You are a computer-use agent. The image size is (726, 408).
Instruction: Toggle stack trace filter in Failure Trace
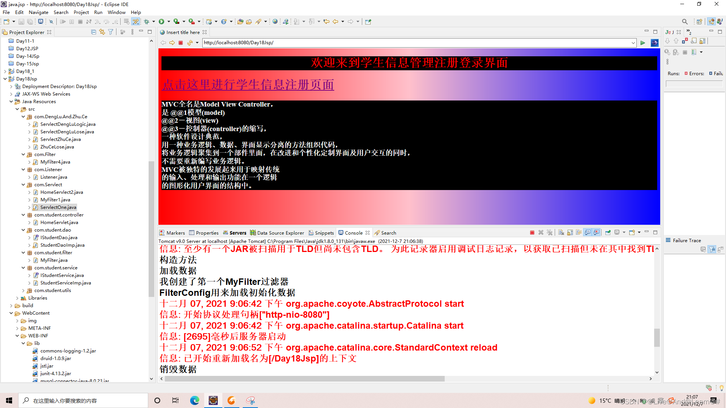[712, 249]
